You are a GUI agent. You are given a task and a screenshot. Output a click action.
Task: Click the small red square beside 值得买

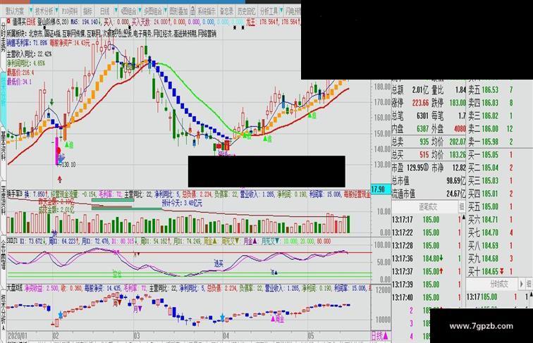(x=8, y=21)
